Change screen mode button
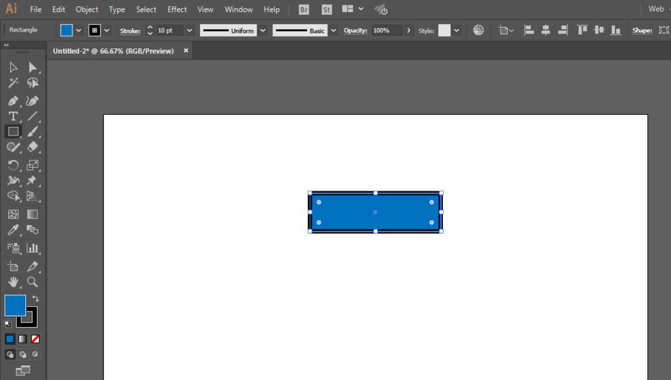The width and height of the screenshot is (671, 380). click(x=23, y=371)
